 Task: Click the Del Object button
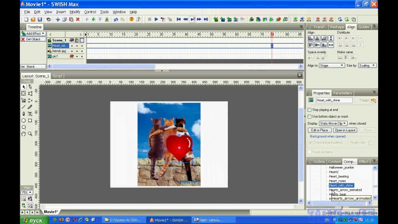click(x=33, y=39)
